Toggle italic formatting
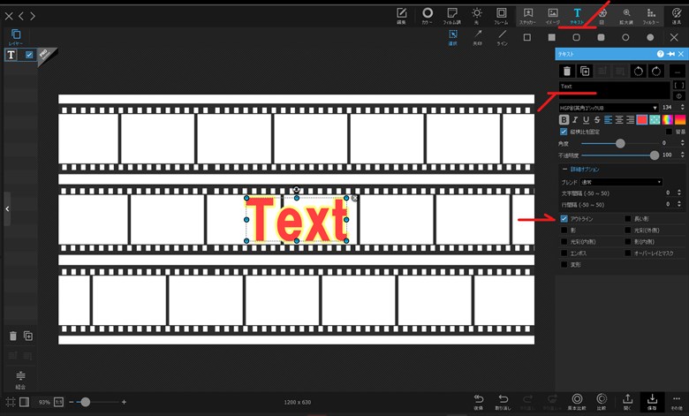 575,119
